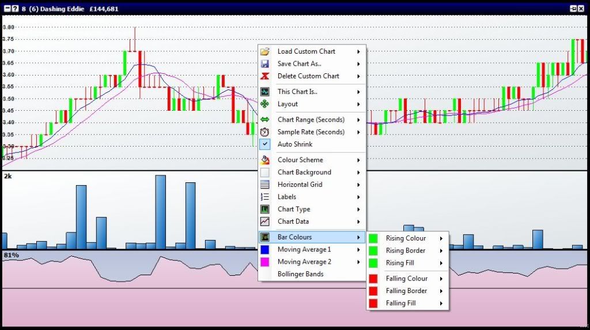
Task: Toggle the Auto Shrink checkmark
Action: pyautogui.click(x=265, y=144)
